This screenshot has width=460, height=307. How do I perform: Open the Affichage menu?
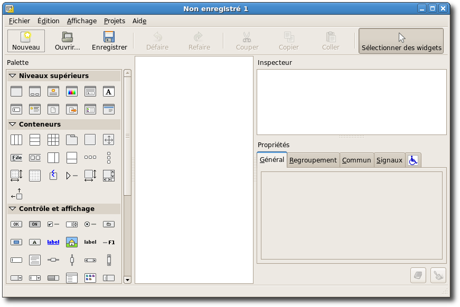[x=81, y=21]
